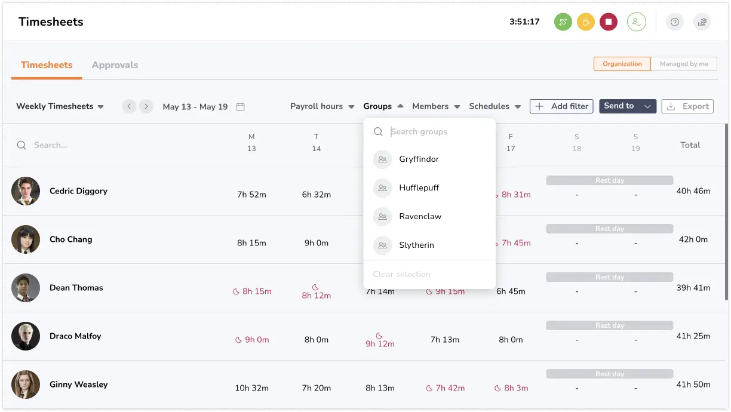Screen dimensions: 731x412
Task: Expand the Schedules filter dropdown
Action: click(494, 106)
